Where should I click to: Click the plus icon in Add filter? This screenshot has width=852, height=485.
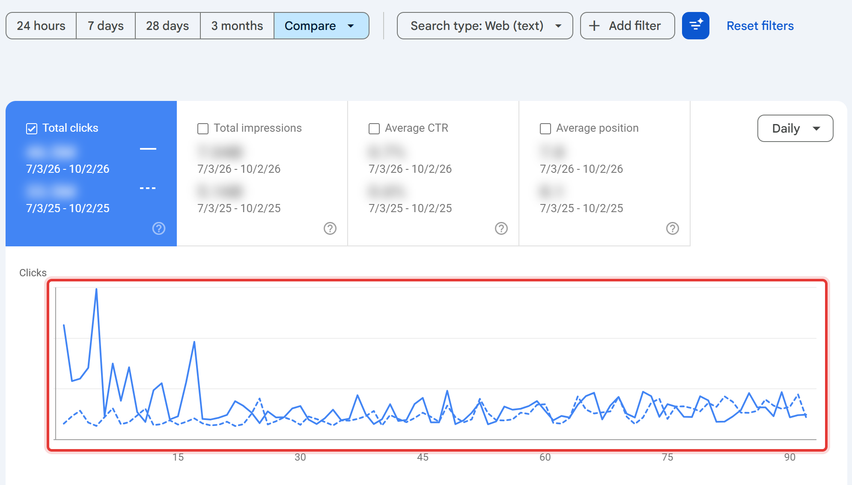click(594, 26)
